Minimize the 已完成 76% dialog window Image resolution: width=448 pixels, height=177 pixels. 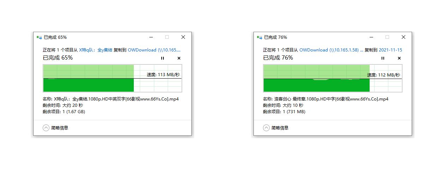click(x=371, y=37)
